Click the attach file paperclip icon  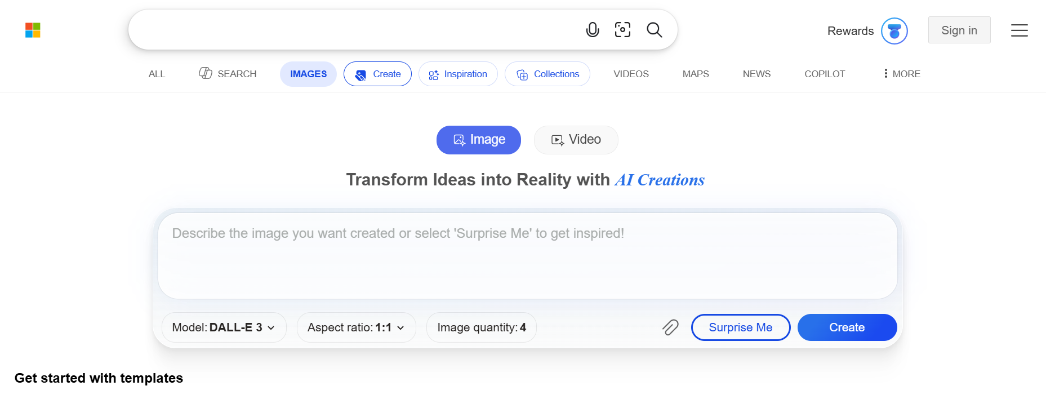(670, 327)
